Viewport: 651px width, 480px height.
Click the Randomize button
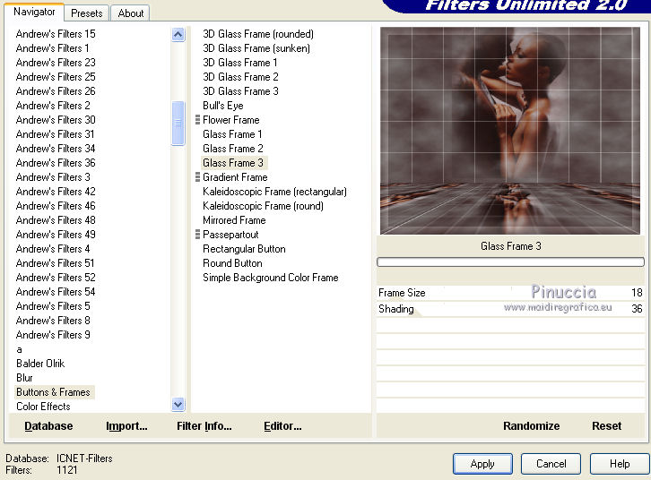tap(531, 425)
